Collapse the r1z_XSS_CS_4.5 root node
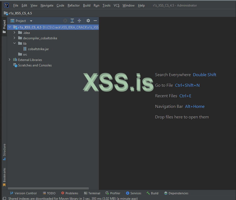236x200 pixels. (x=10, y=27)
